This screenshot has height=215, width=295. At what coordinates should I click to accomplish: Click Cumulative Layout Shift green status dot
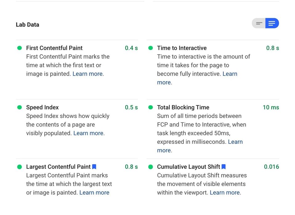click(151, 167)
